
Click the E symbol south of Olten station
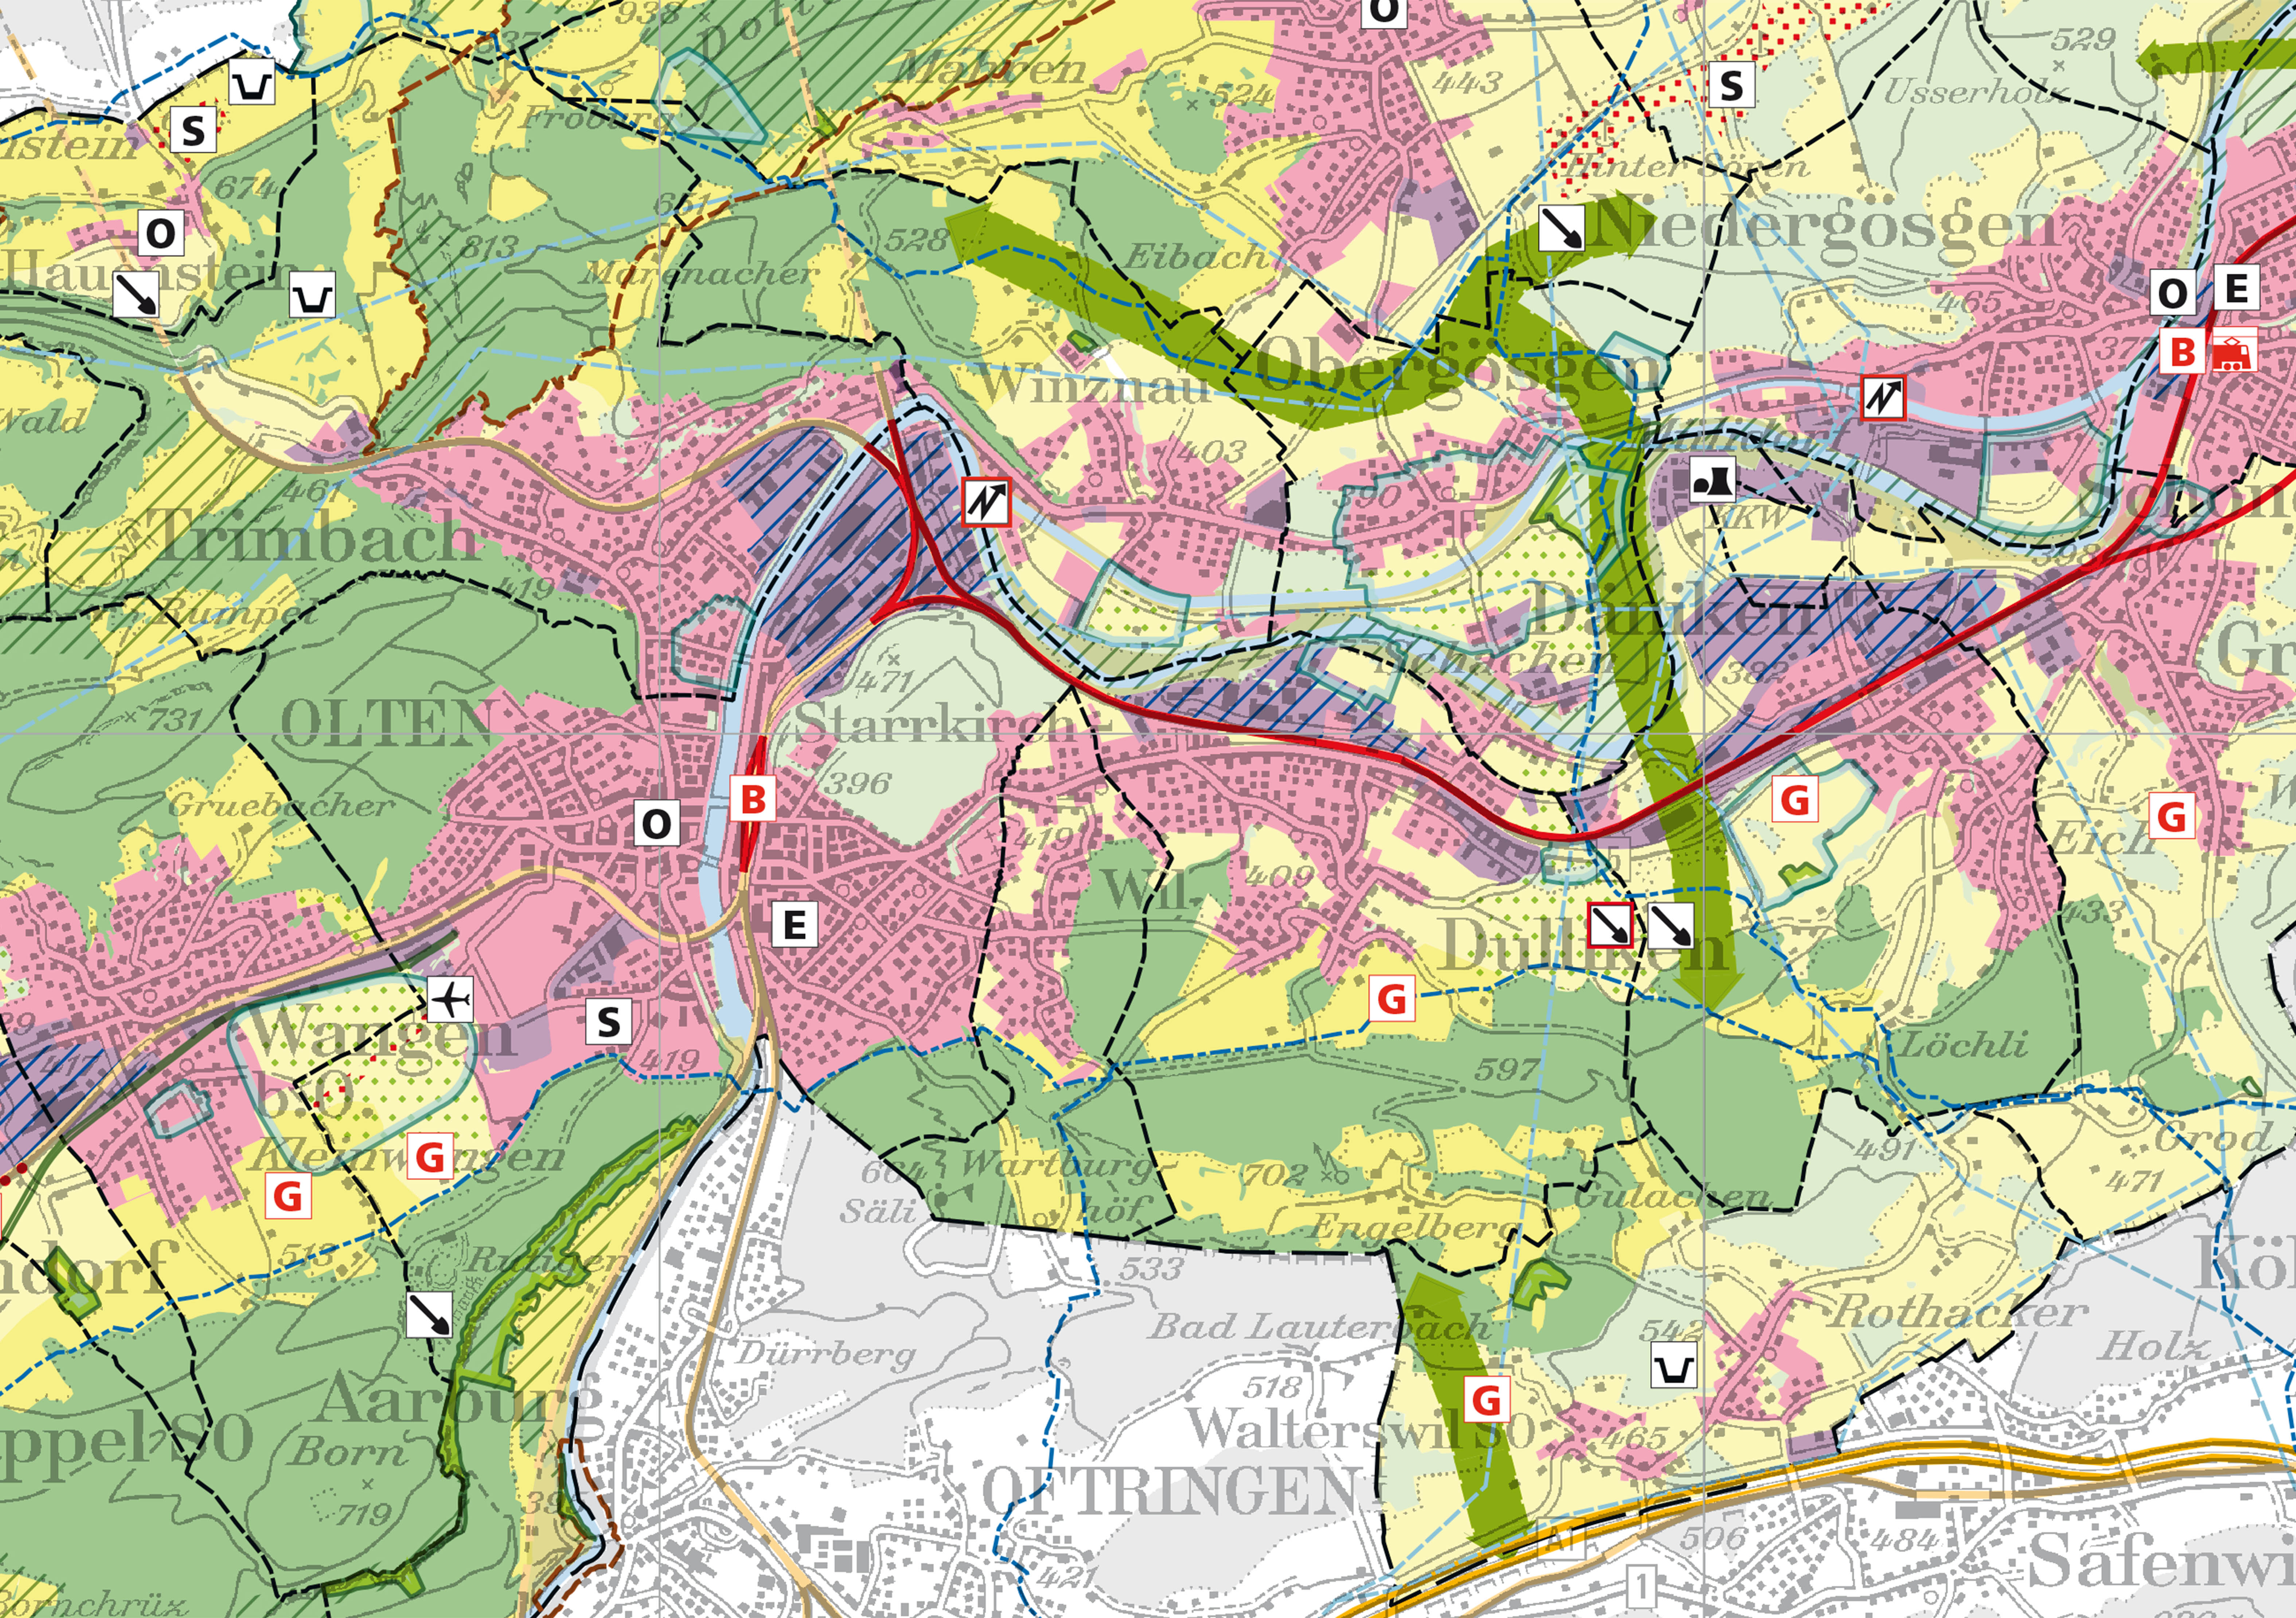(795, 924)
